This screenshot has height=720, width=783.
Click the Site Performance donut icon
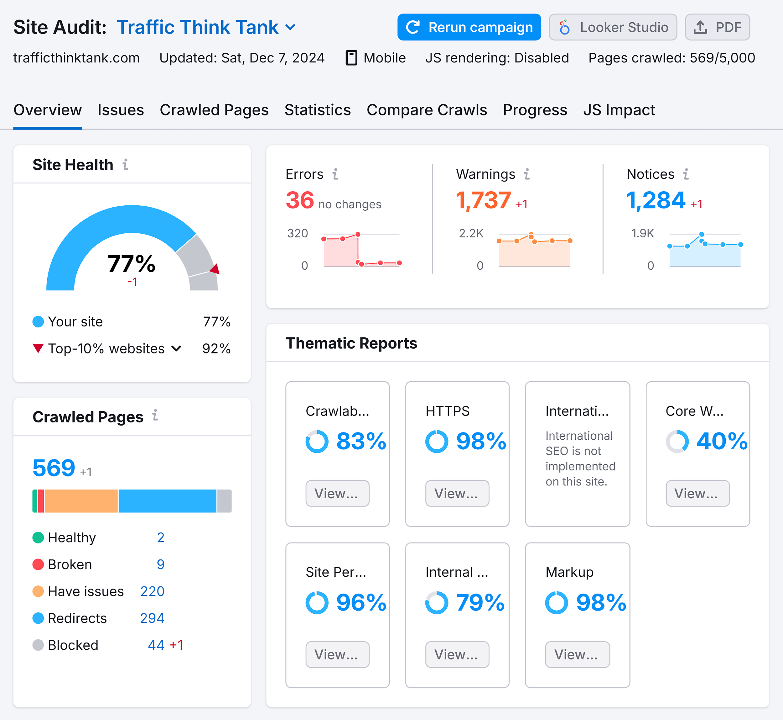[317, 603]
